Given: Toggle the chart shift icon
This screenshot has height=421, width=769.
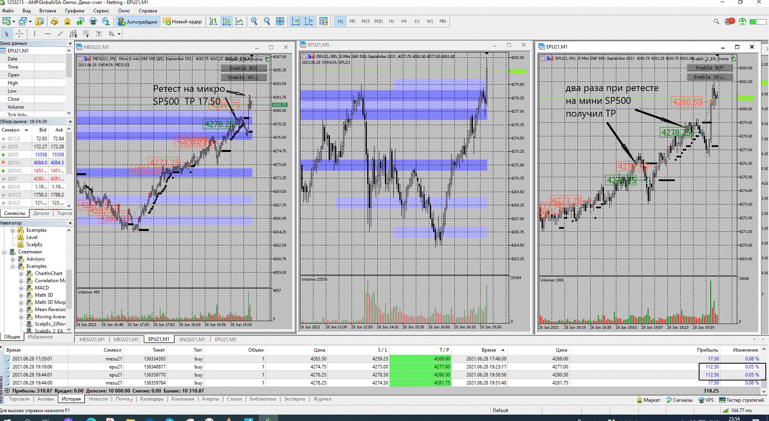Looking at the screenshot, I should tap(309, 21).
